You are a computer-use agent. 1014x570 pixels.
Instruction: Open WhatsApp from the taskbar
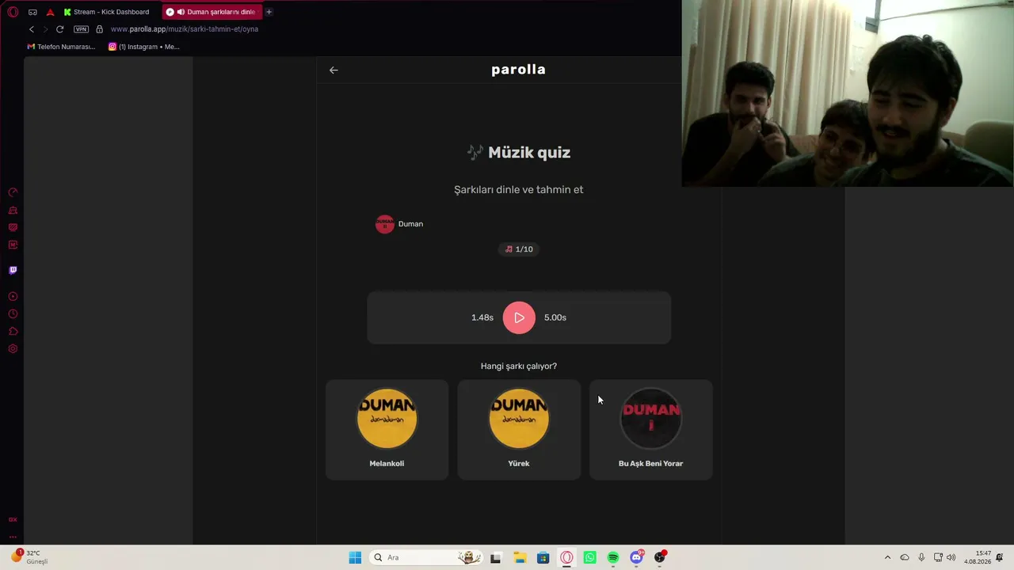590,557
